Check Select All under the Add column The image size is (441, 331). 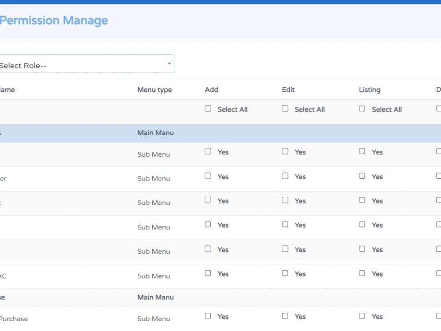click(x=208, y=109)
